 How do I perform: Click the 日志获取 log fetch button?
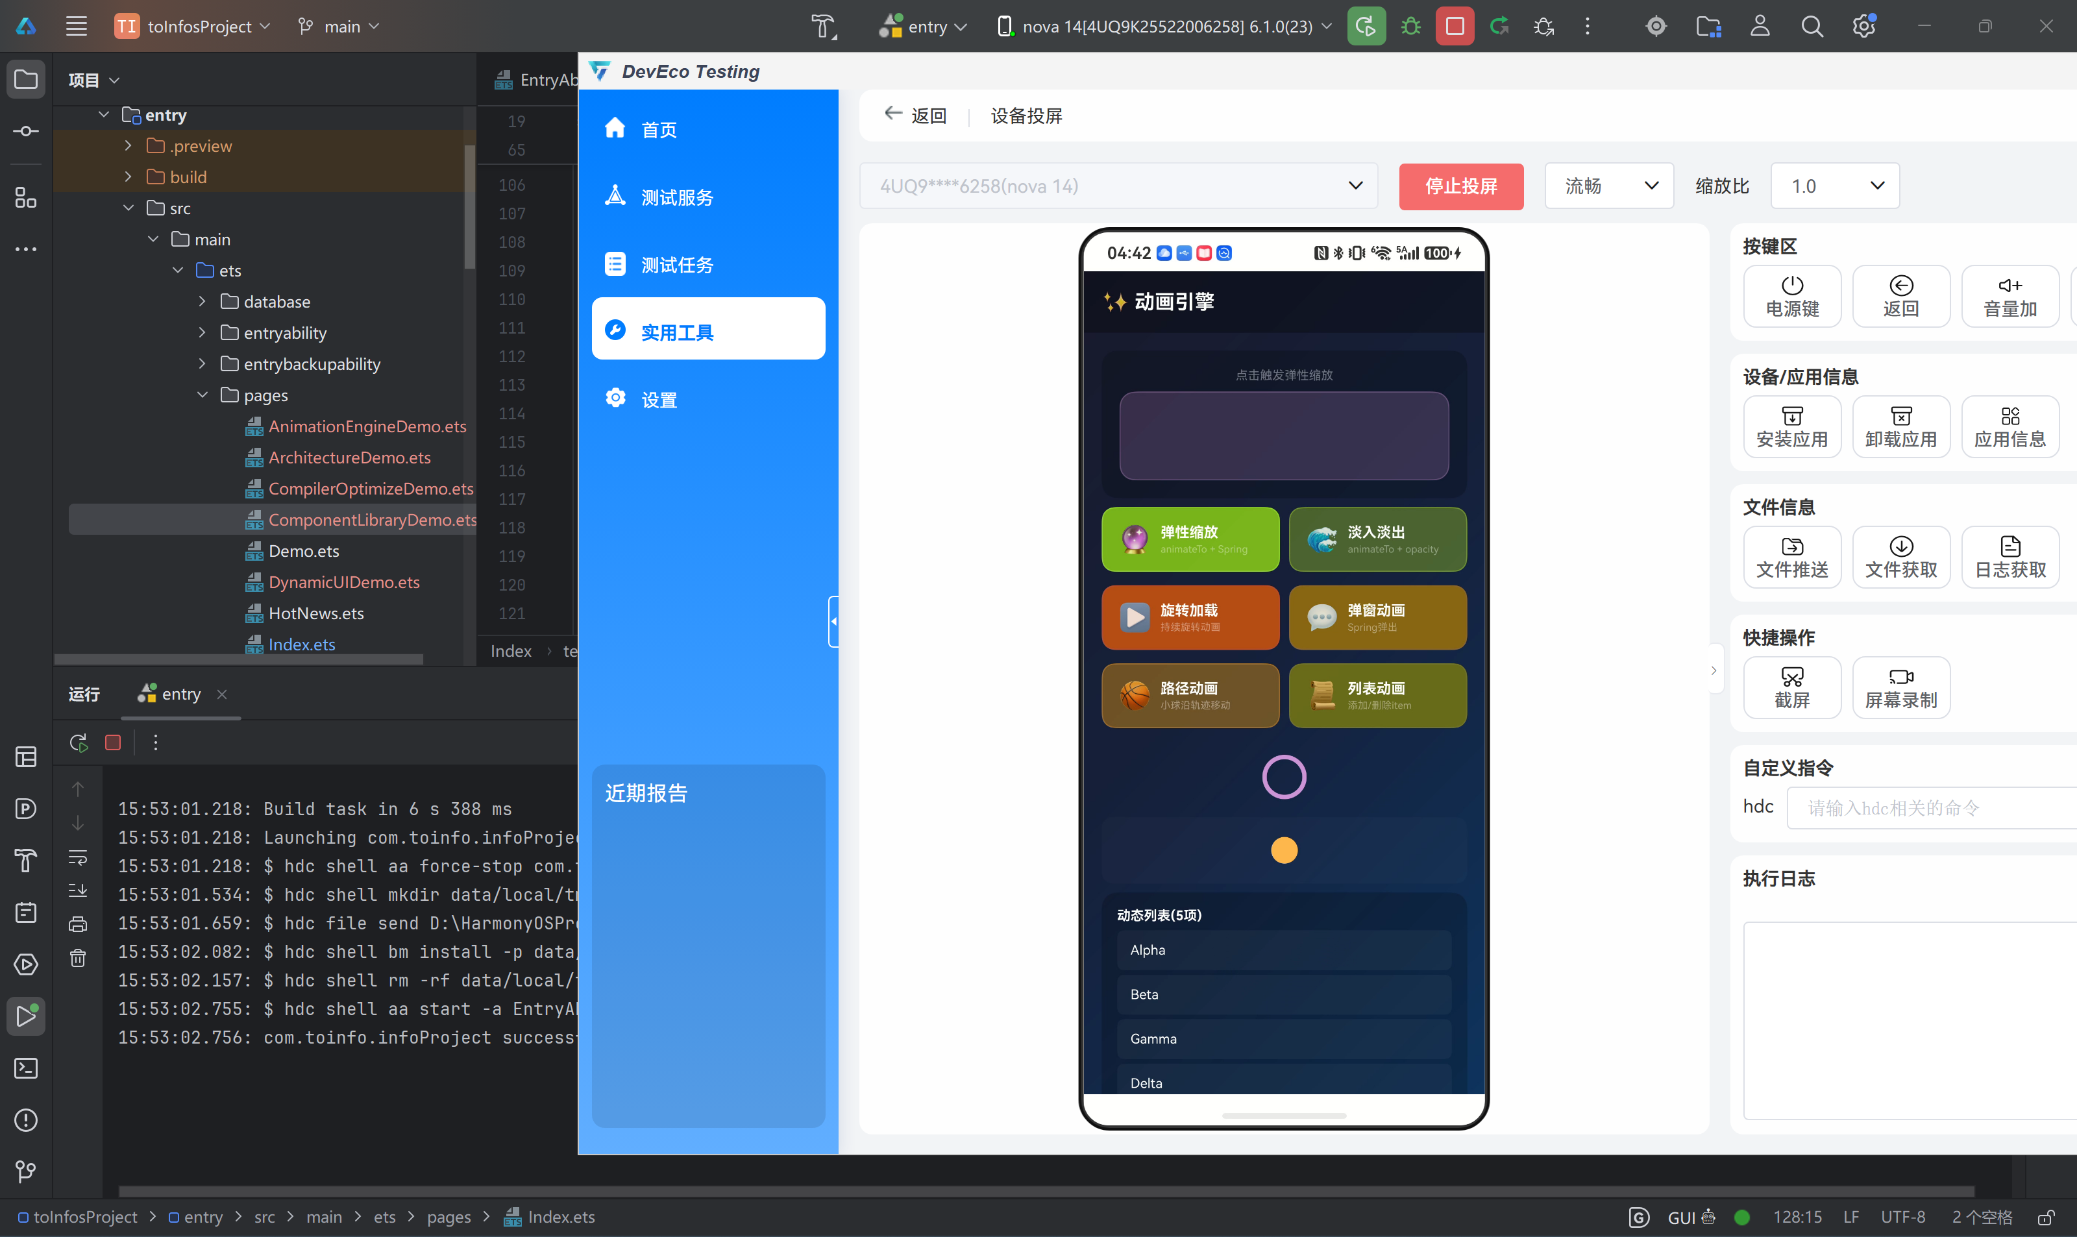[2009, 557]
